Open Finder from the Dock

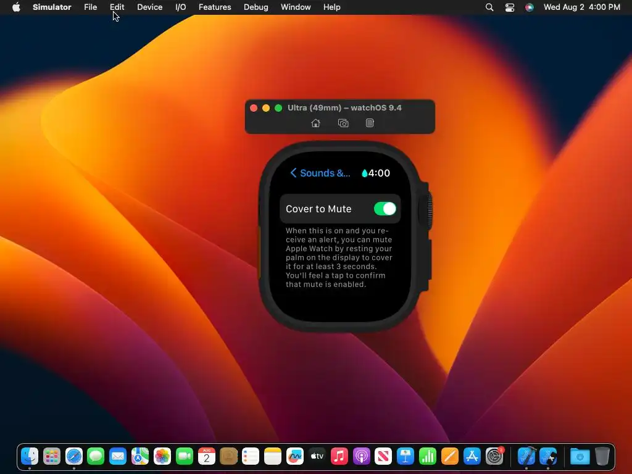click(30, 456)
